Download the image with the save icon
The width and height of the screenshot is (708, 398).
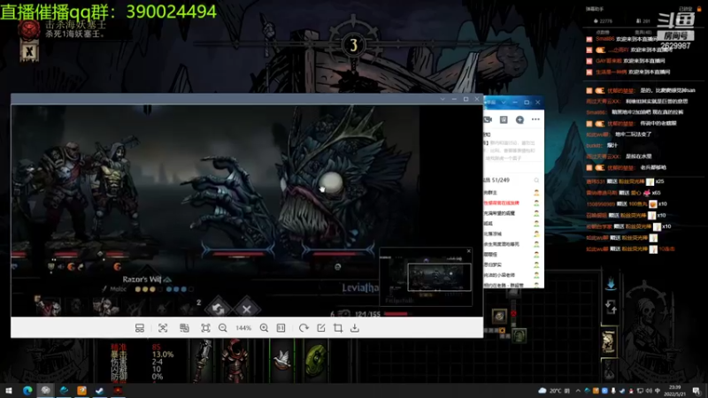[355, 328]
